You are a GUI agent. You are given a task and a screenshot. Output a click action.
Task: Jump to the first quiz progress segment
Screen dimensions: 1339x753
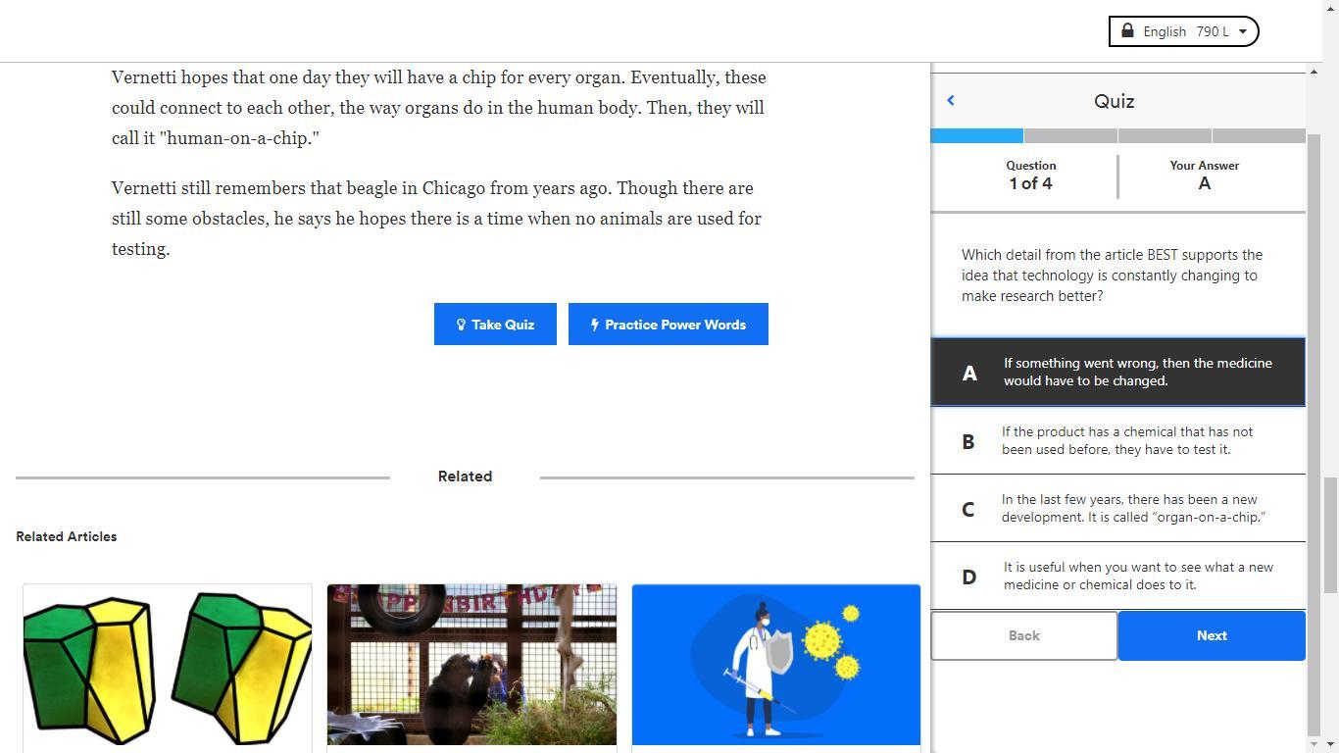[x=976, y=135]
